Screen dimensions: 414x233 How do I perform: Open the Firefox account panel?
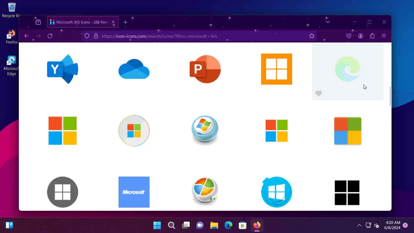click(x=360, y=36)
